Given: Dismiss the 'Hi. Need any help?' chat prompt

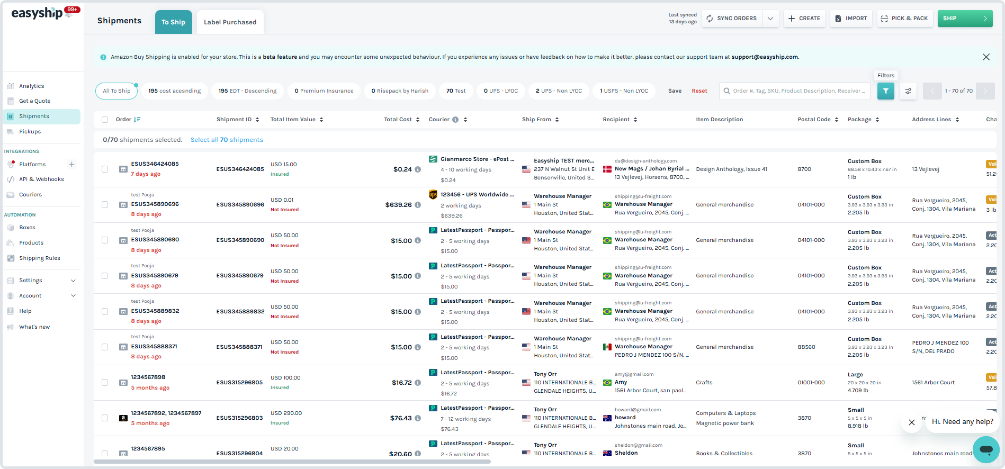Looking at the screenshot, I should pos(912,422).
